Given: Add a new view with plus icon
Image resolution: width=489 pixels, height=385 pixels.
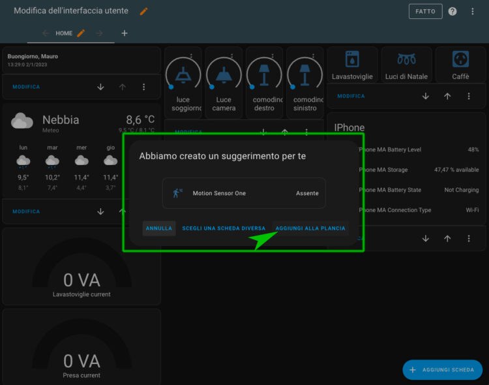Looking at the screenshot, I should [125, 33].
